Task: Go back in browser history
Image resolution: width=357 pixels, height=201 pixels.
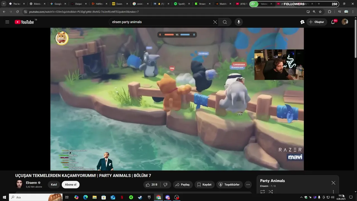Action: pos(4,12)
